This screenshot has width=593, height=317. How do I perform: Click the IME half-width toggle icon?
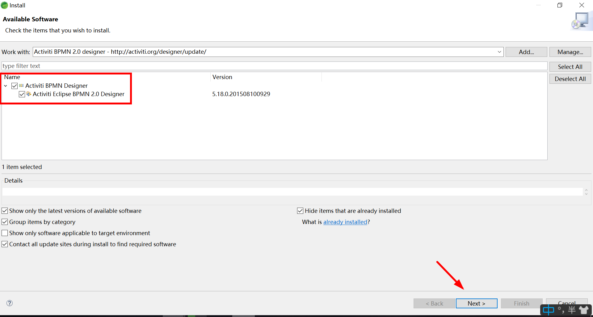[x=572, y=310]
